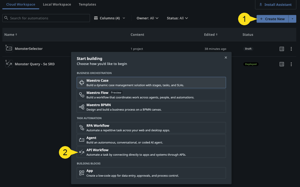Choose the Maestro BPMN option

coord(151,107)
